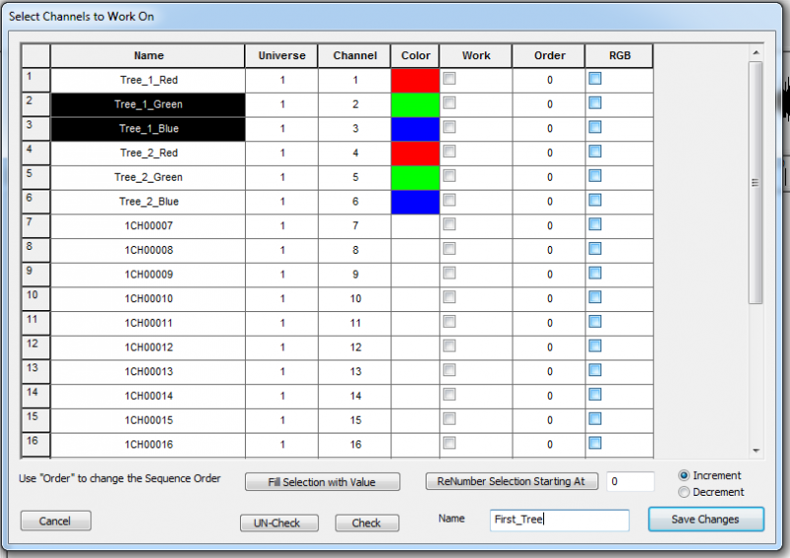790x558 pixels.
Task: Select row header number 7
Action: coord(36,225)
